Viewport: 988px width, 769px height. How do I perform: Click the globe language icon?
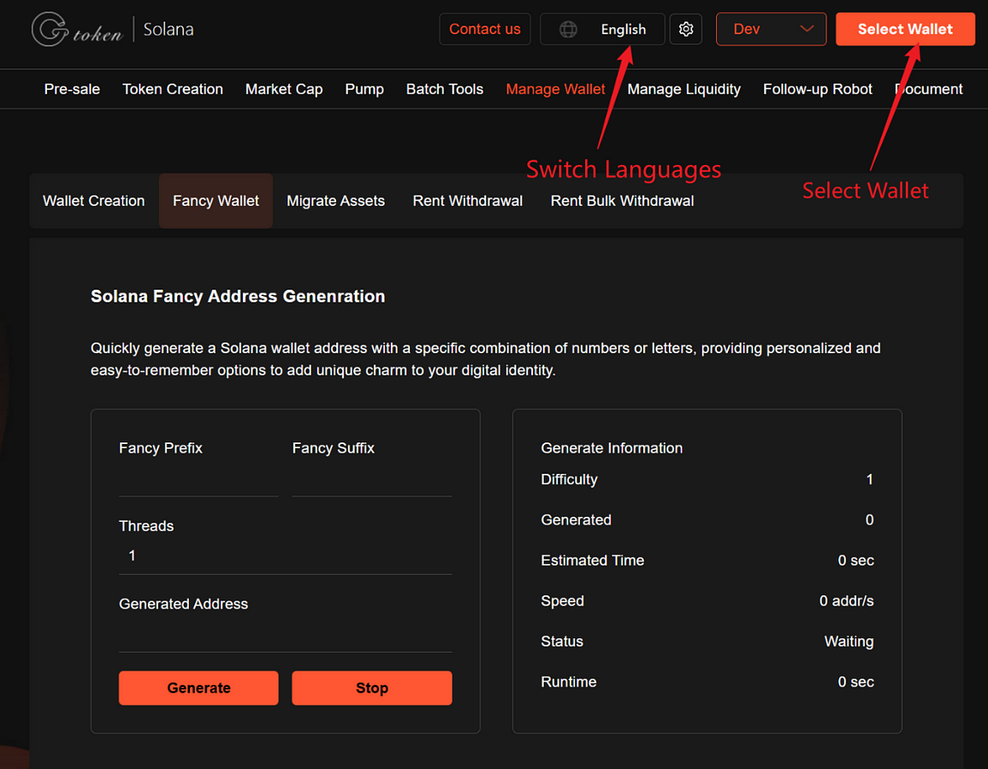coord(568,29)
